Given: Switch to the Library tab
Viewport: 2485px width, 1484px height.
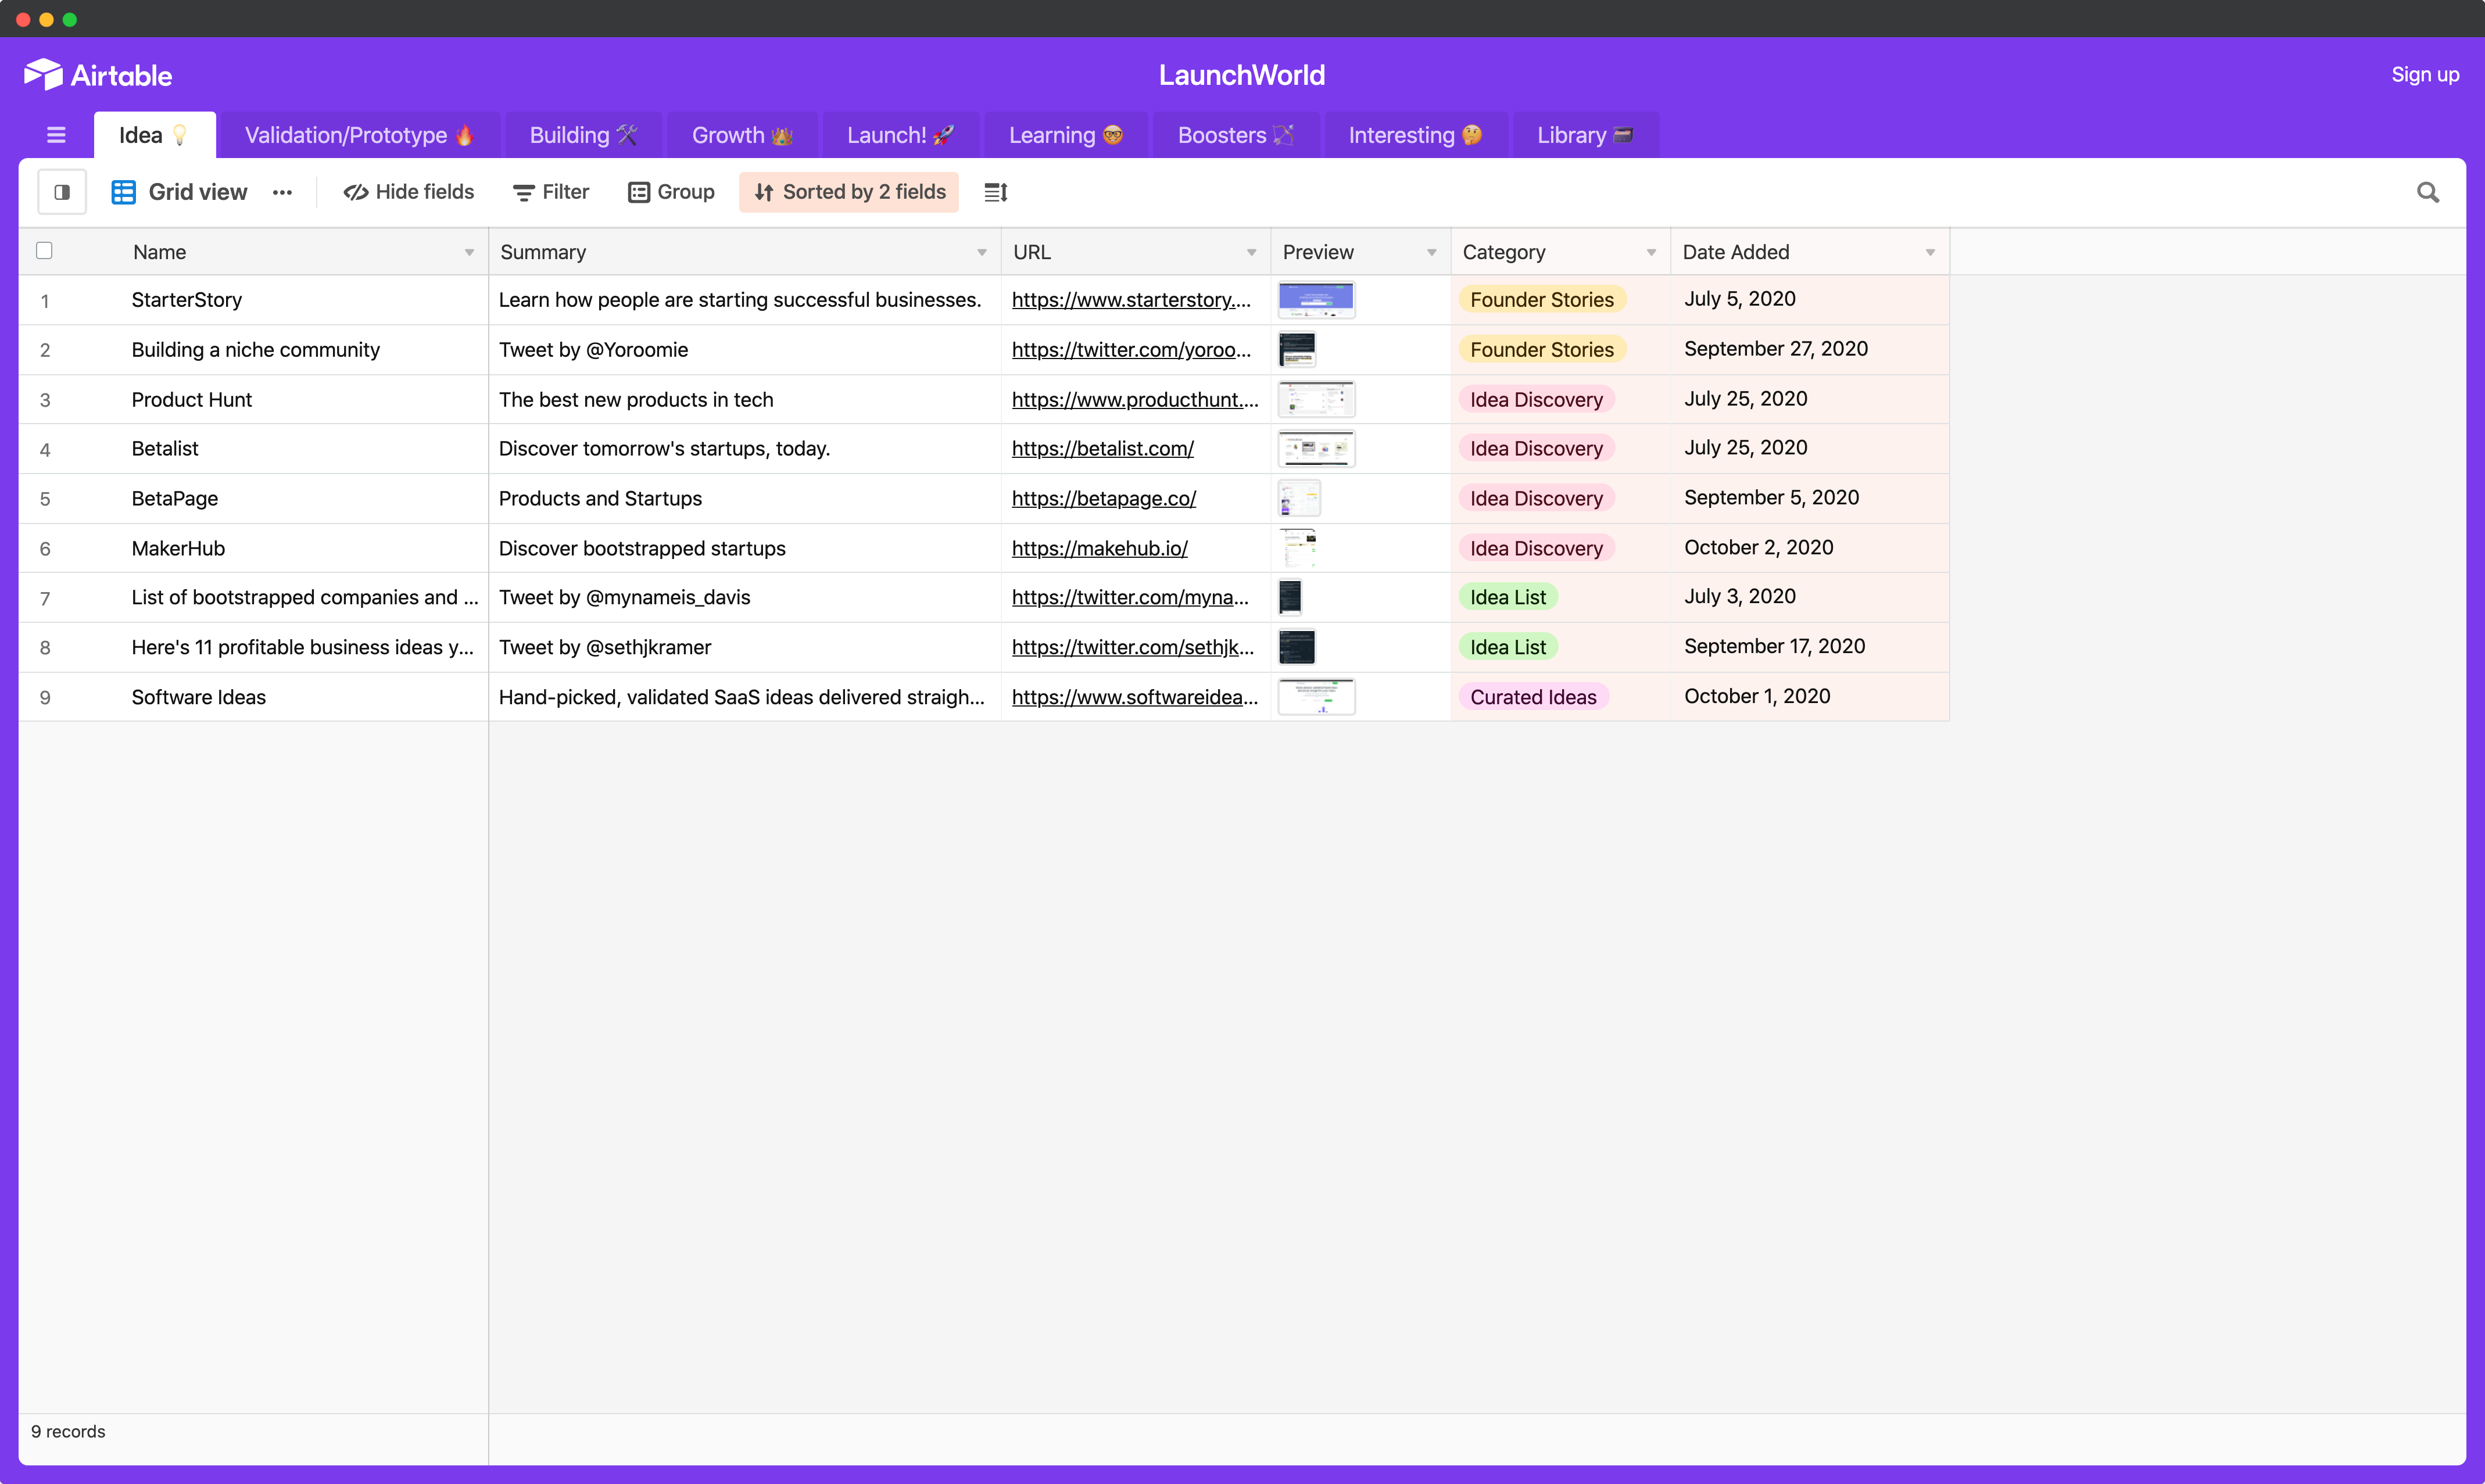Looking at the screenshot, I should (1586, 135).
